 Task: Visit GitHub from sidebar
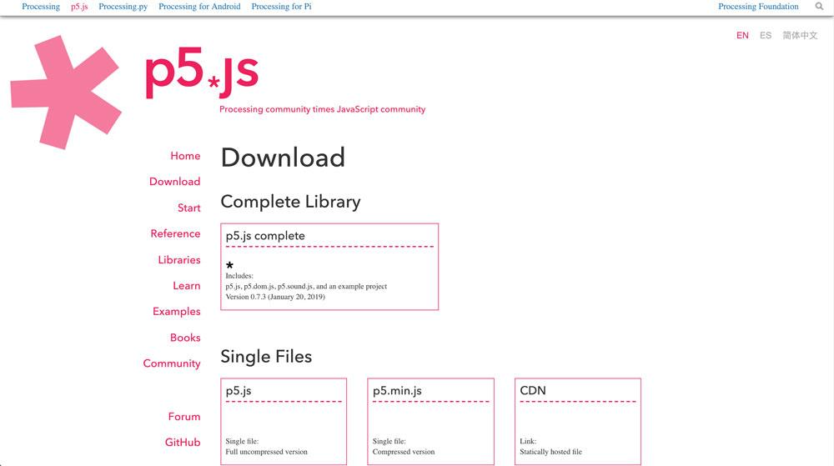(x=183, y=442)
